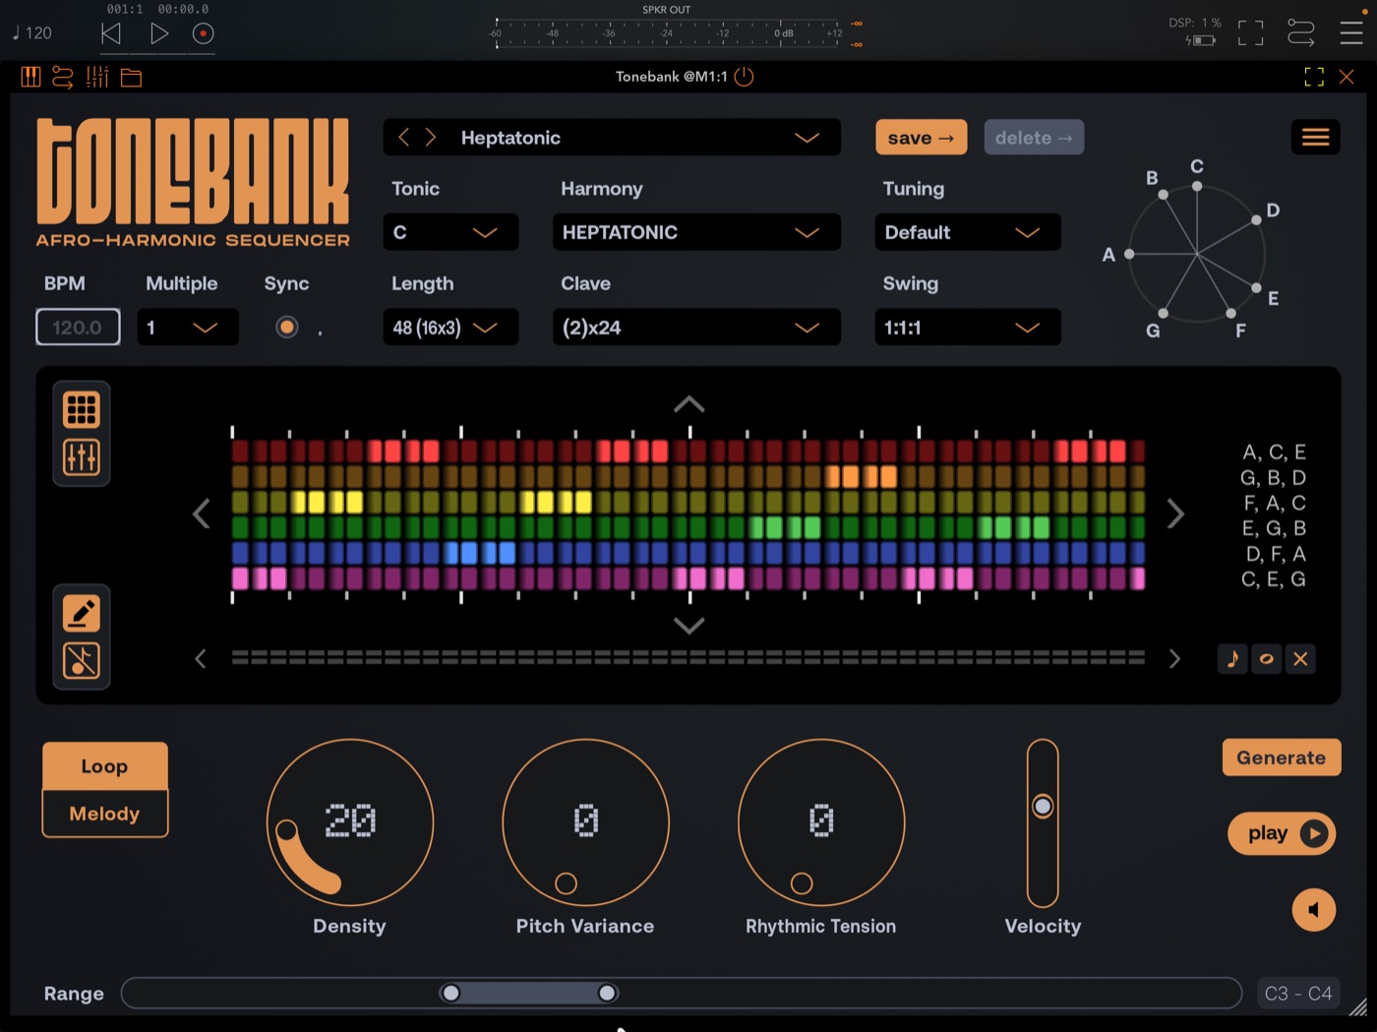The width and height of the screenshot is (1377, 1032).
Task: Click the Velocity slider handle
Action: (x=1043, y=807)
